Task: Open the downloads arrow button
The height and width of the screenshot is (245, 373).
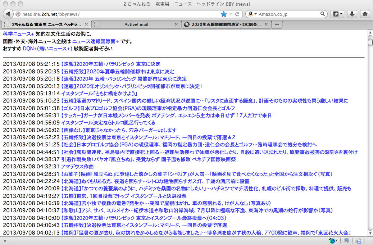Action: coord(352,14)
